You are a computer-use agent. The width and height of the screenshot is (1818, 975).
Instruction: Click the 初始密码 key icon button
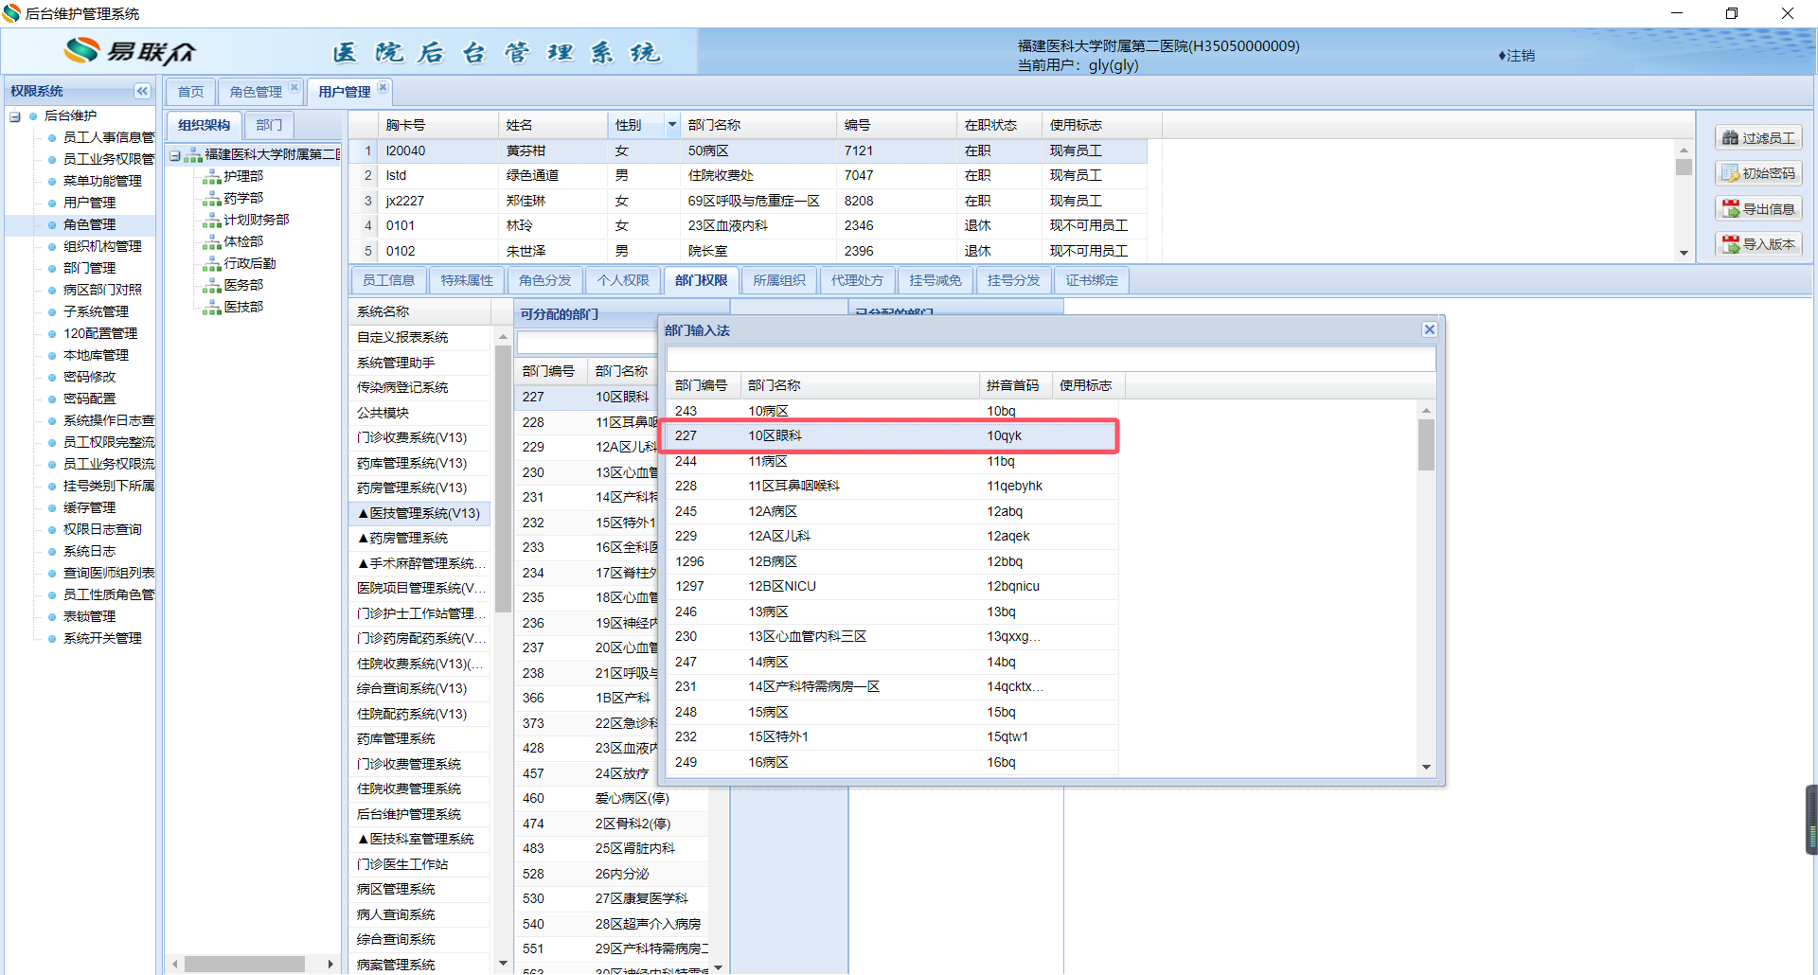click(x=1758, y=173)
